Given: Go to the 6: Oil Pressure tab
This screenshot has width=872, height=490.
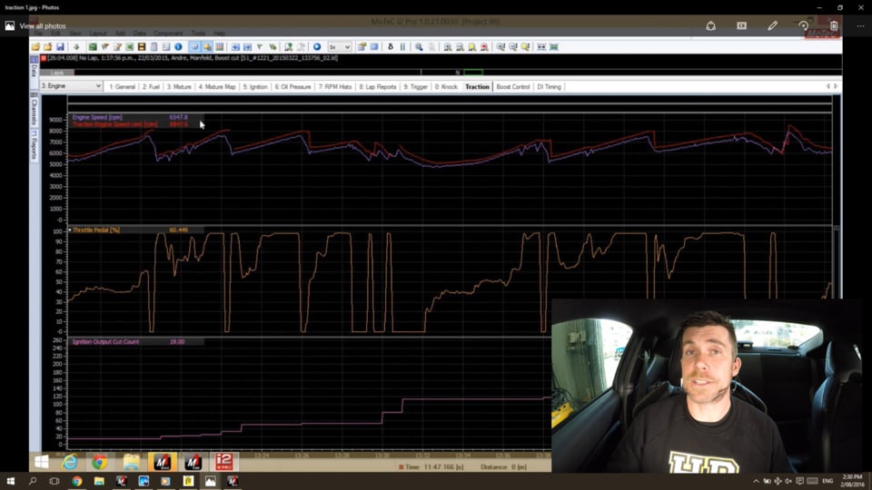Looking at the screenshot, I should 293,87.
